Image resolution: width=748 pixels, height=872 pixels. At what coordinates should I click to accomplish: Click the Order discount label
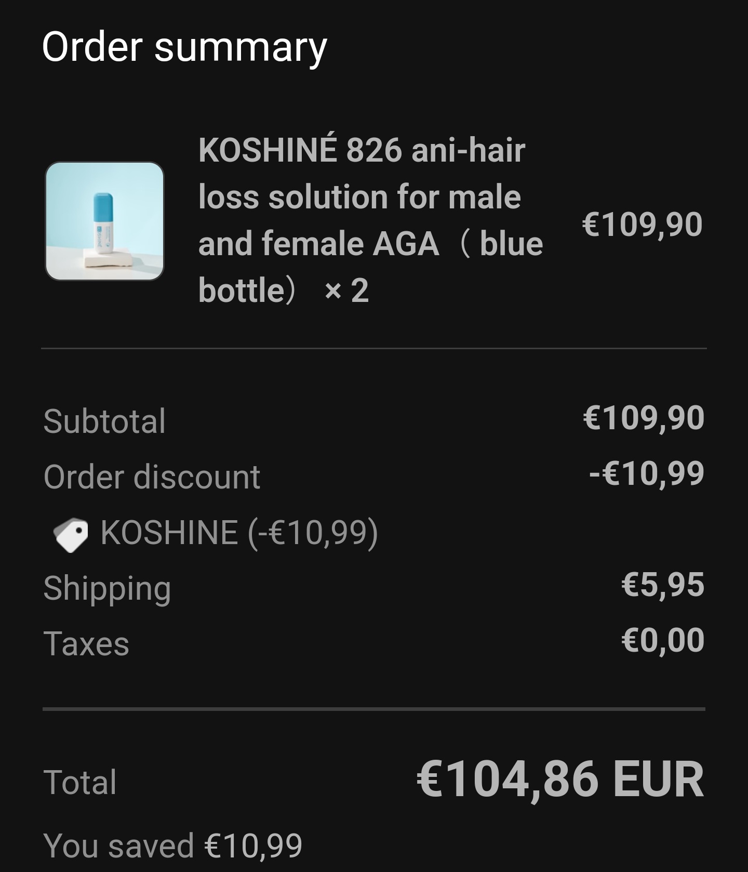pyautogui.click(x=152, y=477)
